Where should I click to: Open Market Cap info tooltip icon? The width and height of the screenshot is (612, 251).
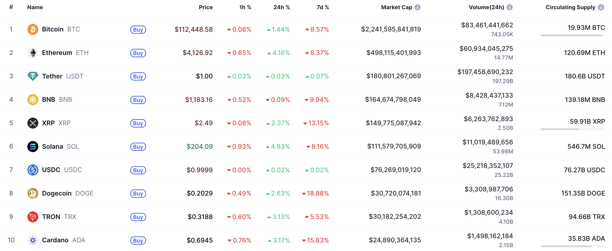[x=417, y=7]
